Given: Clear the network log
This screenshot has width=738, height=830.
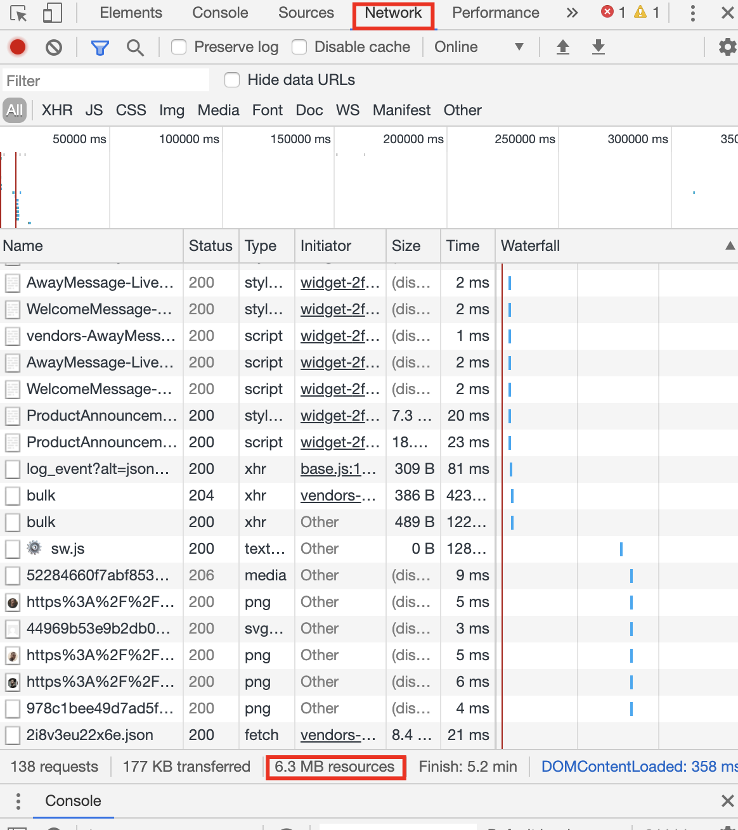Looking at the screenshot, I should [54, 47].
